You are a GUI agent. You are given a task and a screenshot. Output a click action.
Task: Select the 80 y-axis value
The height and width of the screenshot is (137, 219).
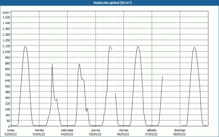[8, 121]
